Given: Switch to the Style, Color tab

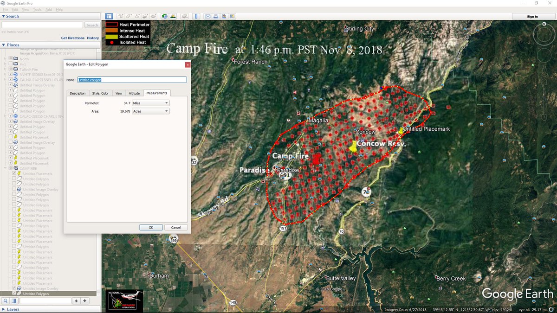Looking at the screenshot, I should coord(100,93).
